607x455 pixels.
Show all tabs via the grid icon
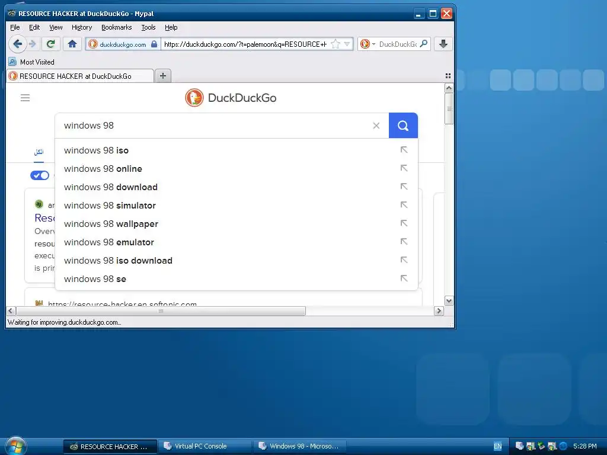click(448, 76)
